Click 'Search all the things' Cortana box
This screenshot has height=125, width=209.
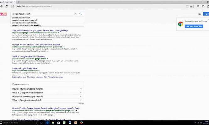point(18,123)
